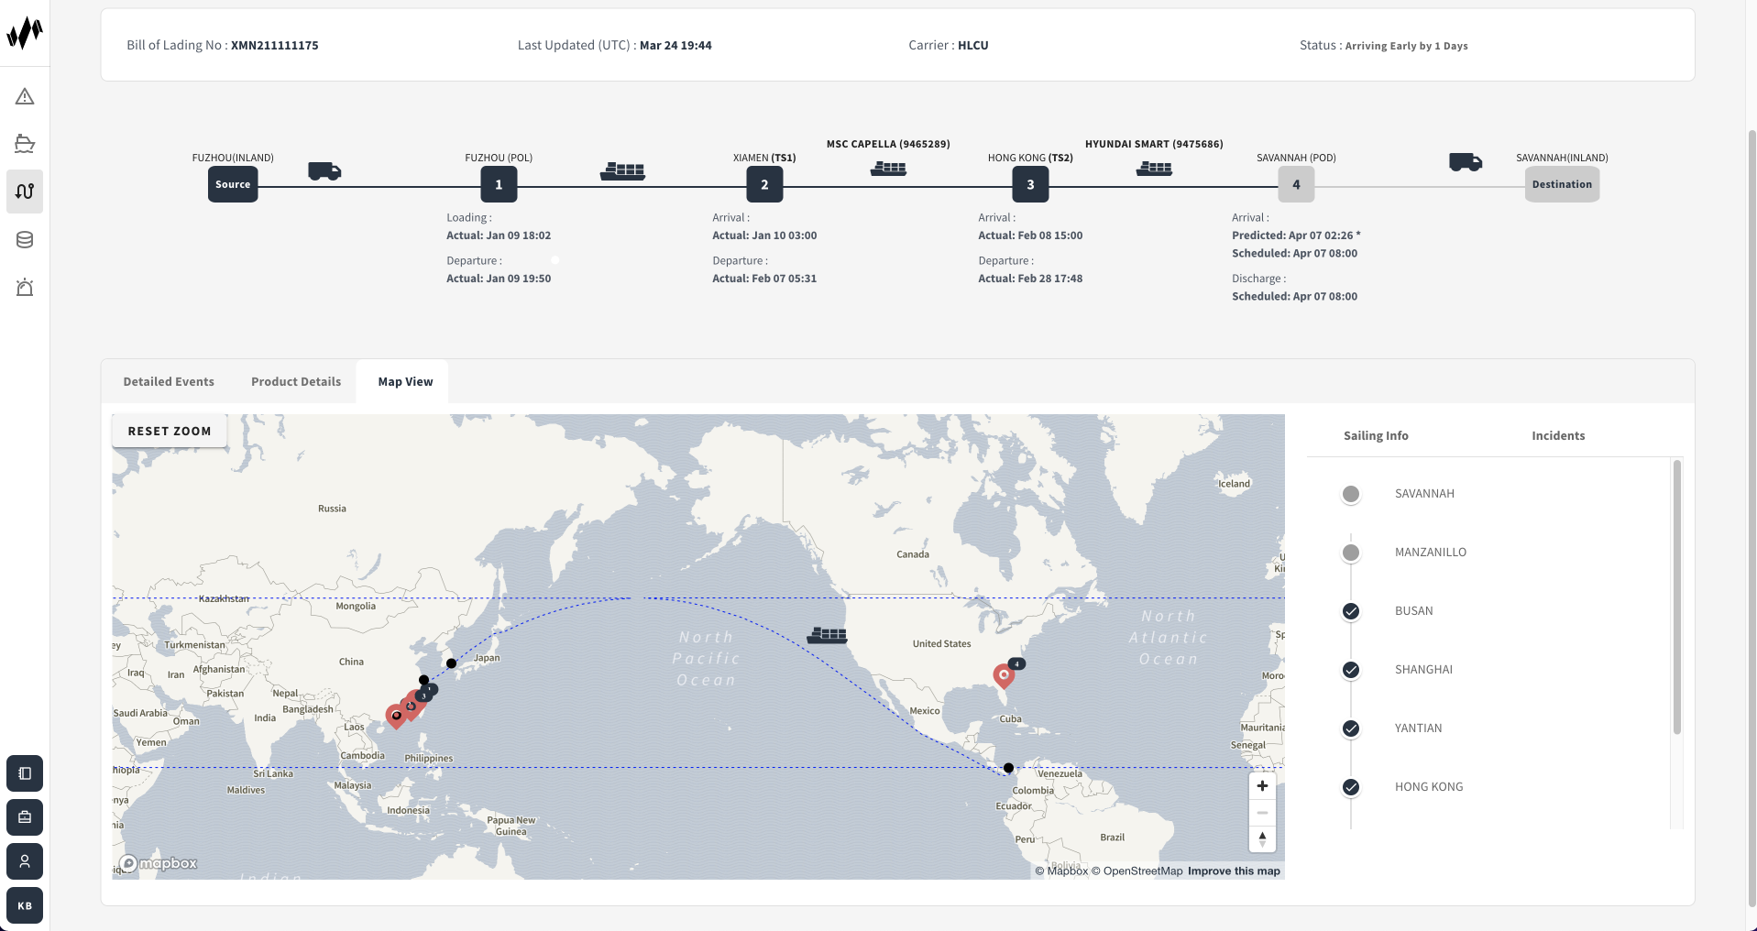Open the Product Details tab

coord(295,381)
